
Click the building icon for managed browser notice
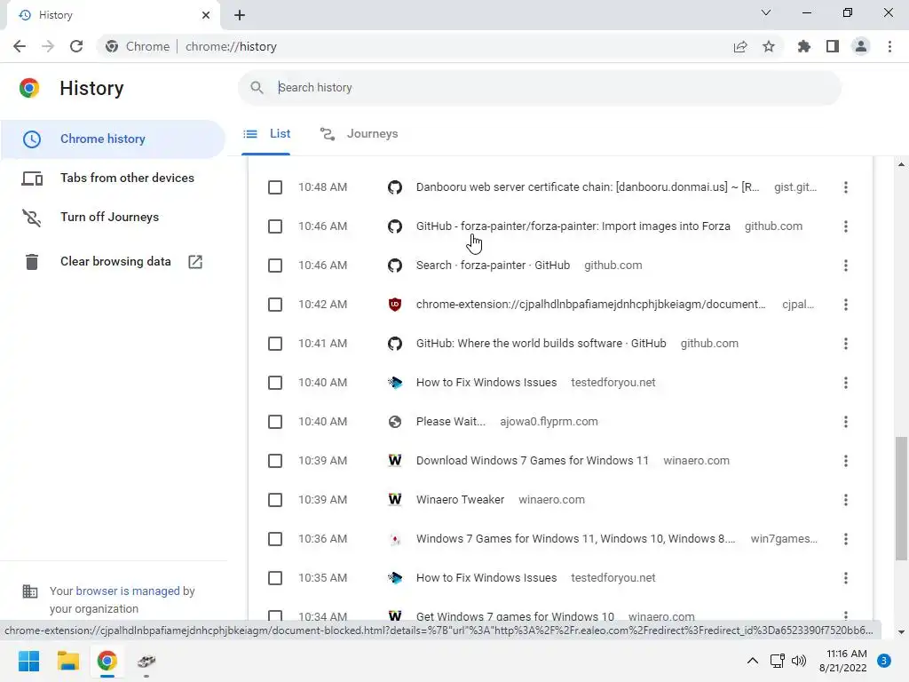pos(30,591)
